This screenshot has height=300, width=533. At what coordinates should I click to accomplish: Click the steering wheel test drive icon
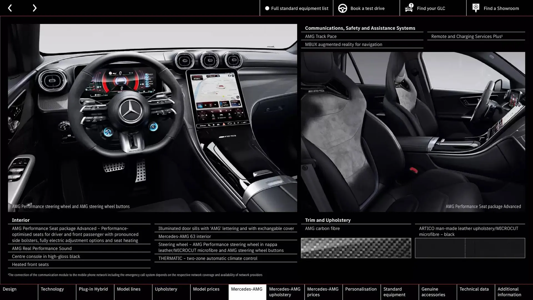tap(343, 8)
